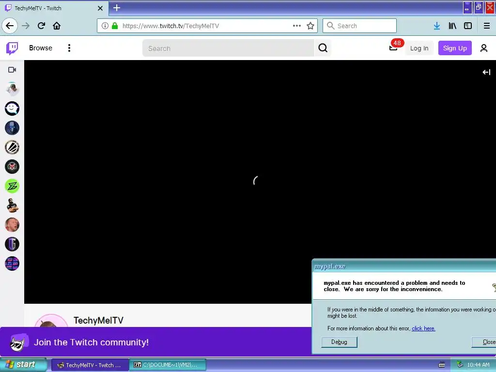Open the browser home page
Viewport: 496px width, 372px height.
coord(57,26)
